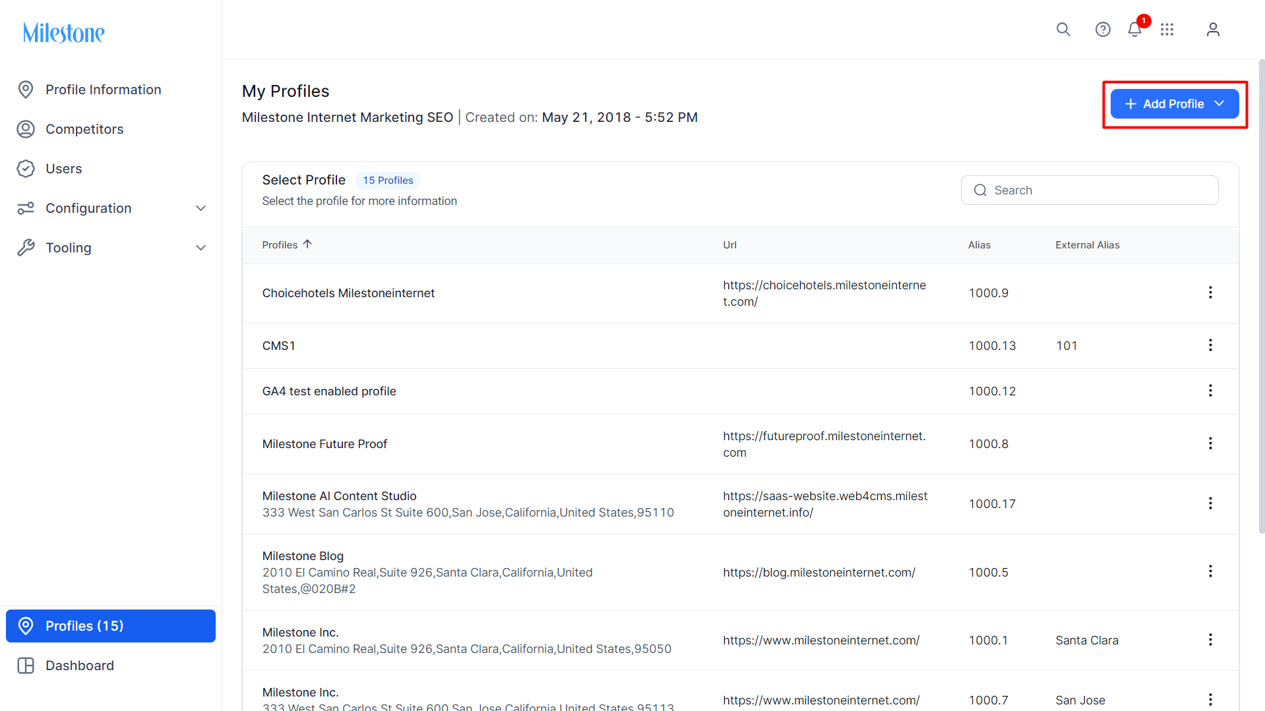Open the apps grid launcher

[1167, 29]
